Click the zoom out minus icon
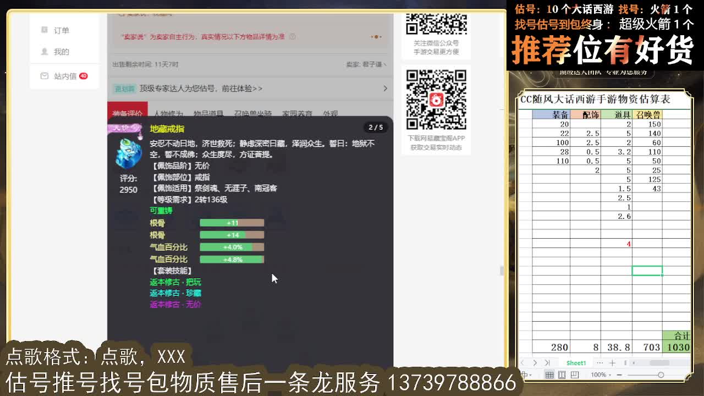This screenshot has width=704, height=396. (x=619, y=375)
